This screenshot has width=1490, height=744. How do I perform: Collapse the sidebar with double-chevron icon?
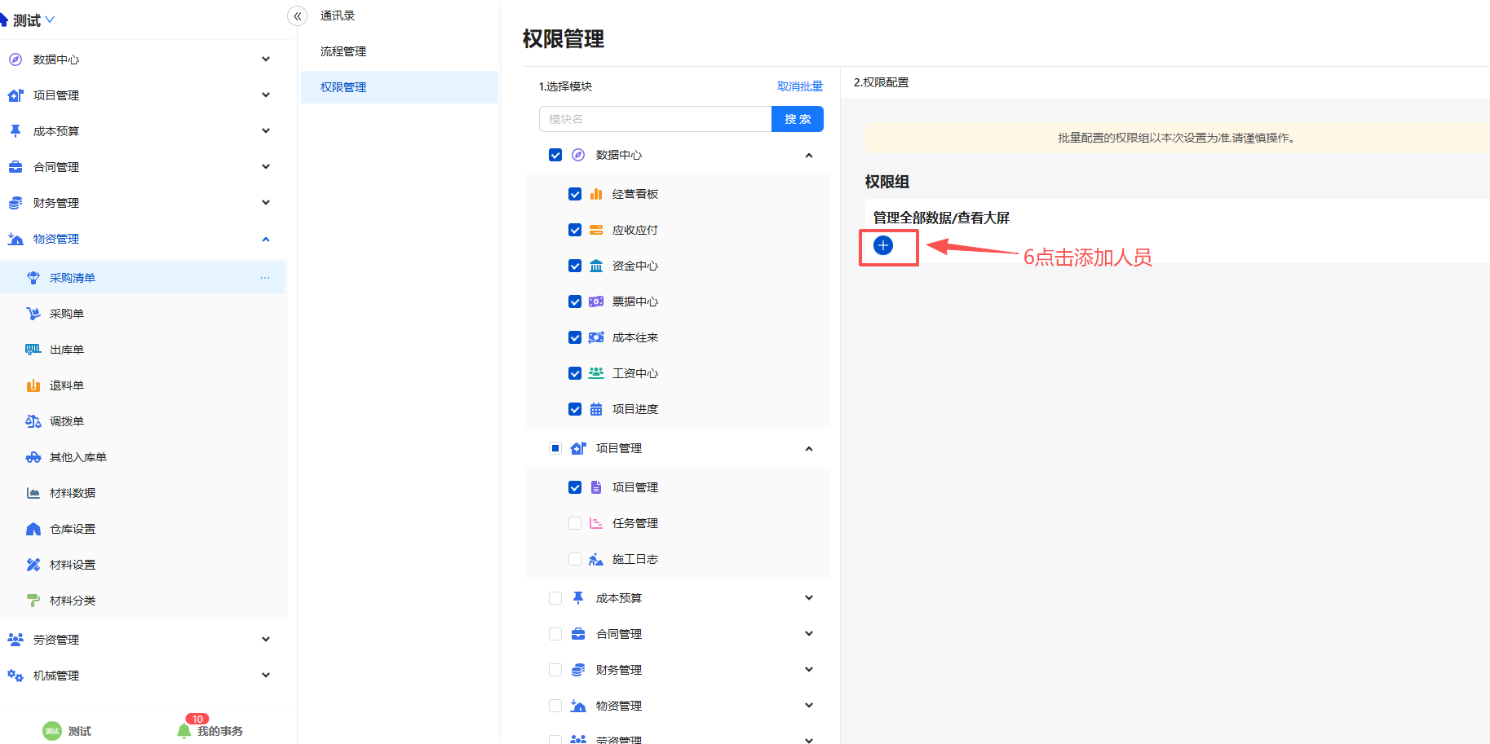coord(298,16)
